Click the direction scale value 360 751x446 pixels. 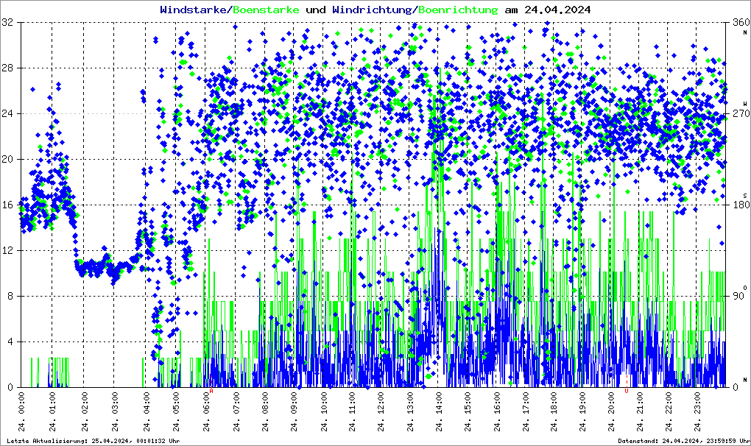(x=741, y=22)
